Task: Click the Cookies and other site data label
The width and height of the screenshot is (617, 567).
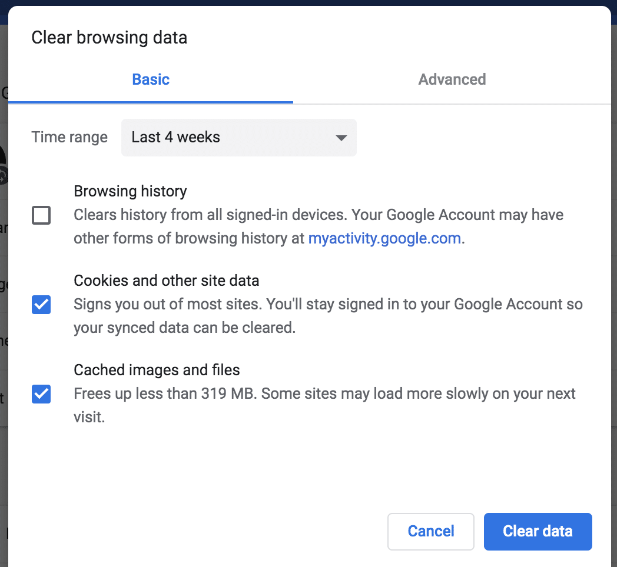Action: click(x=166, y=281)
